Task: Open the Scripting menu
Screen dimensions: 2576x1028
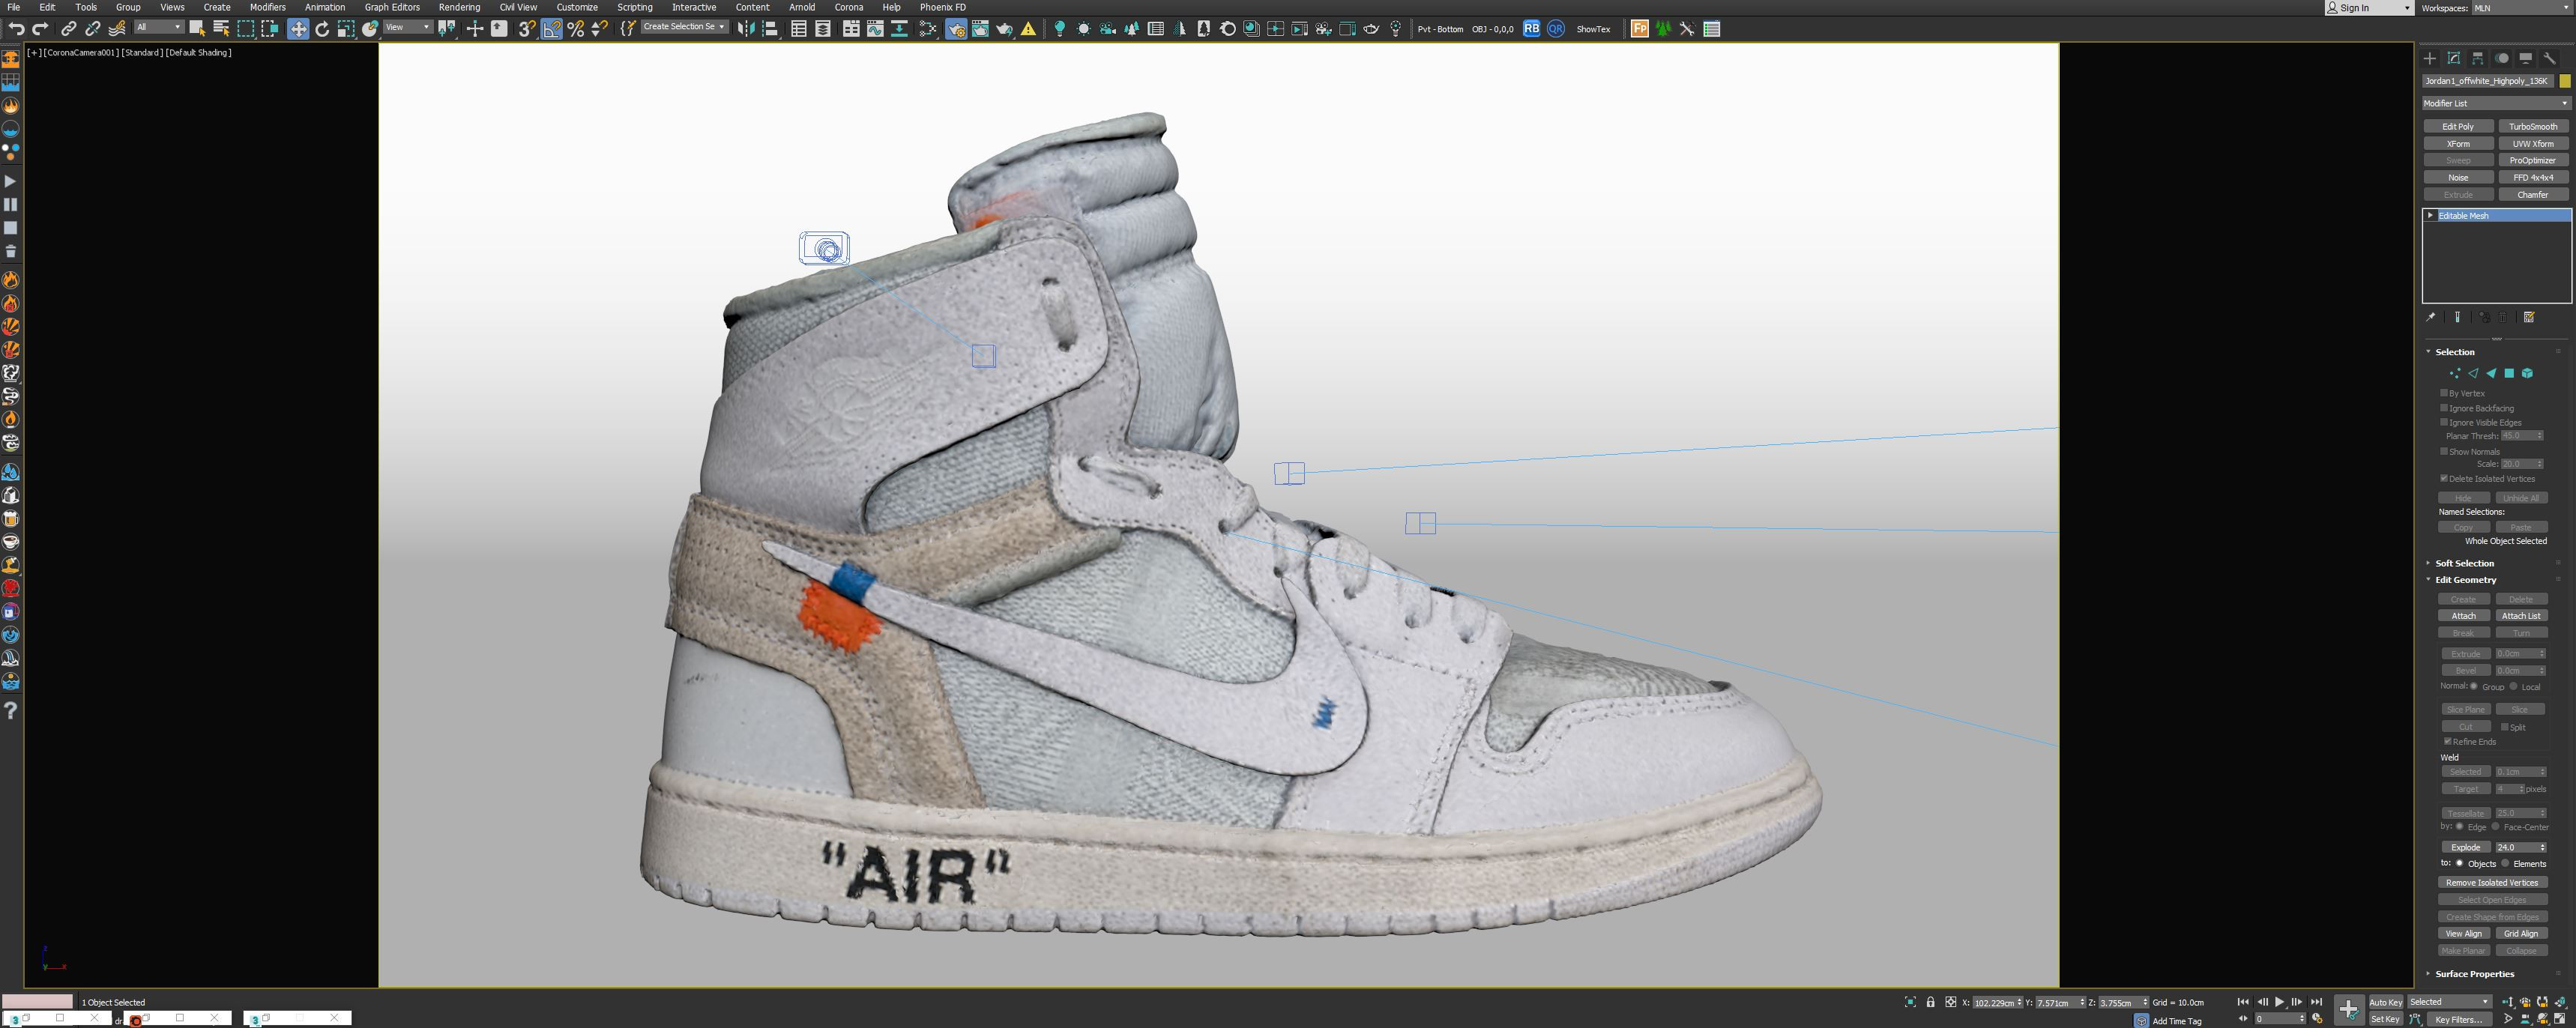Action: click(634, 7)
